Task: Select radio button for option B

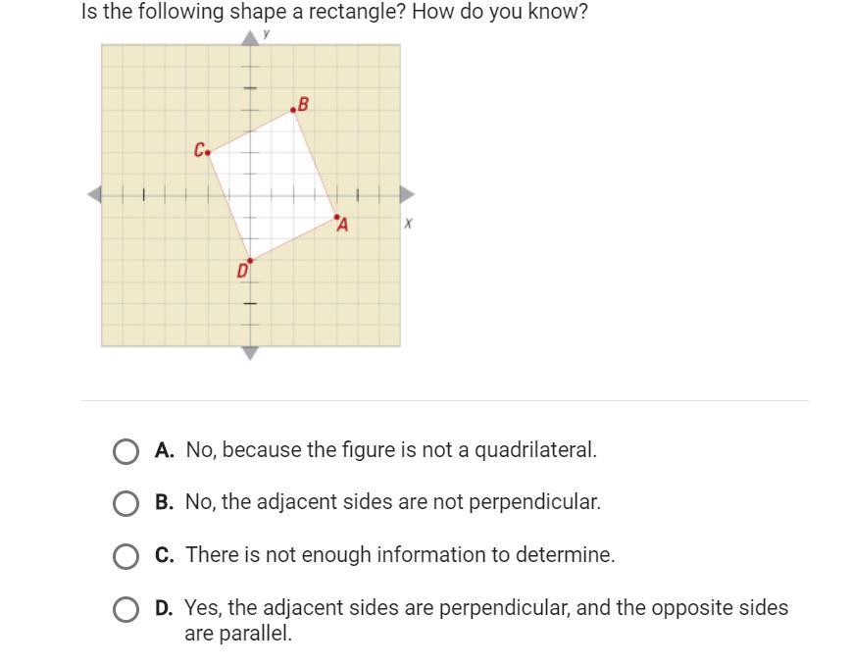Action: click(x=125, y=503)
